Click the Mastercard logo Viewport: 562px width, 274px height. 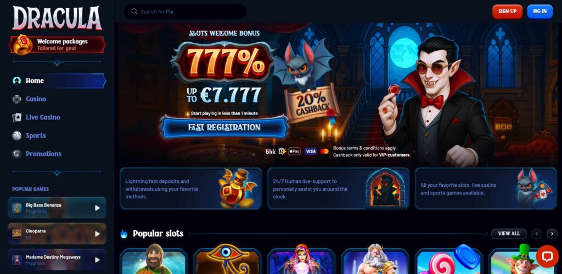(324, 151)
